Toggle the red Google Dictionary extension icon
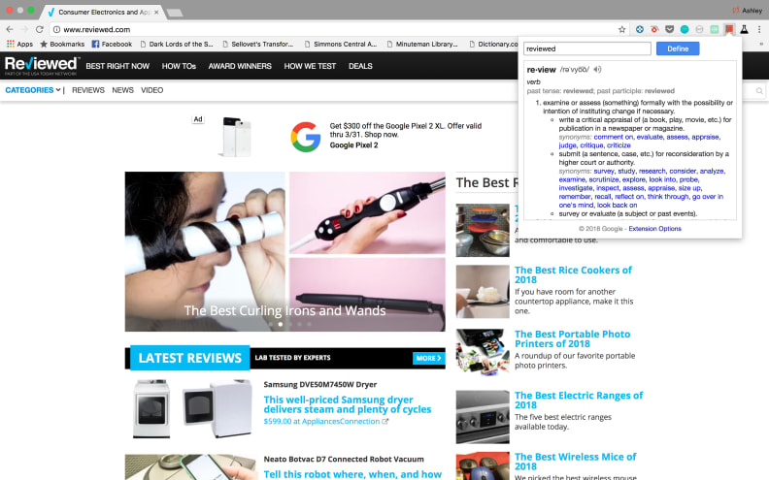The height and width of the screenshot is (480, 769). pyautogui.click(x=729, y=29)
